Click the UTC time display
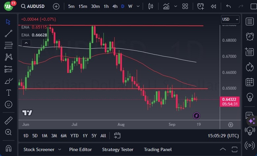 tap(223, 136)
